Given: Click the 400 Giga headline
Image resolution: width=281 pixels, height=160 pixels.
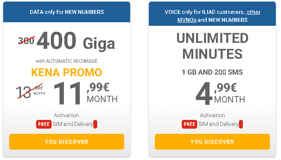Looking at the screenshot, I should pyautogui.click(x=76, y=41).
